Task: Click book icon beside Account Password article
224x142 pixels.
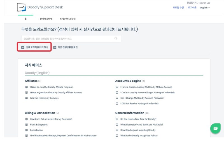Action: tap(117, 98)
